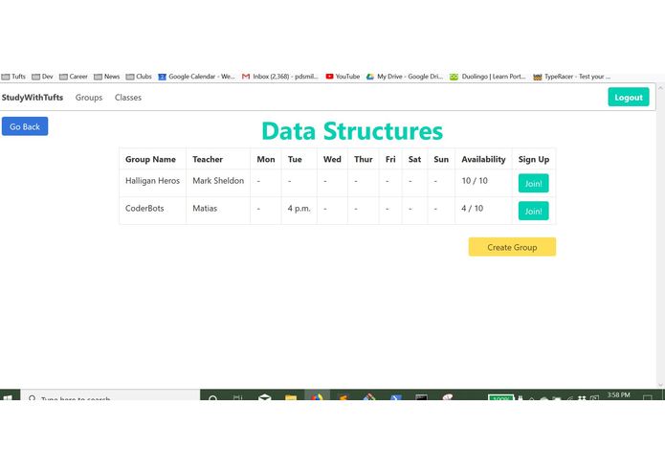Screen dimensions: 665x473
Task: Click the Mon column header
Action: click(x=266, y=159)
